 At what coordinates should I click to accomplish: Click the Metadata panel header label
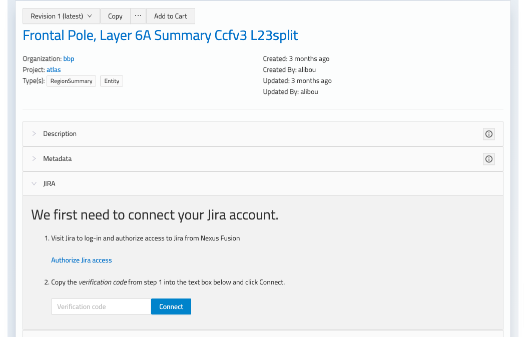coord(57,158)
